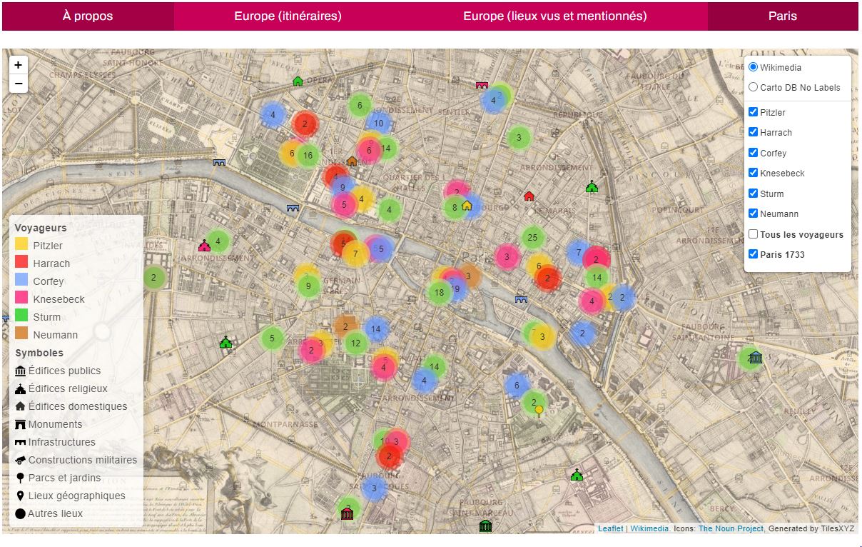Open the pink infrastructure marker near Sentier

pyautogui.click(x=482, y=85)
